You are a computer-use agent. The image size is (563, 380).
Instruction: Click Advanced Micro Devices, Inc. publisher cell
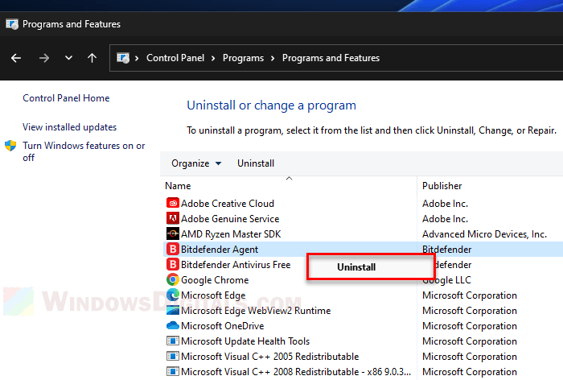point(484,234)
